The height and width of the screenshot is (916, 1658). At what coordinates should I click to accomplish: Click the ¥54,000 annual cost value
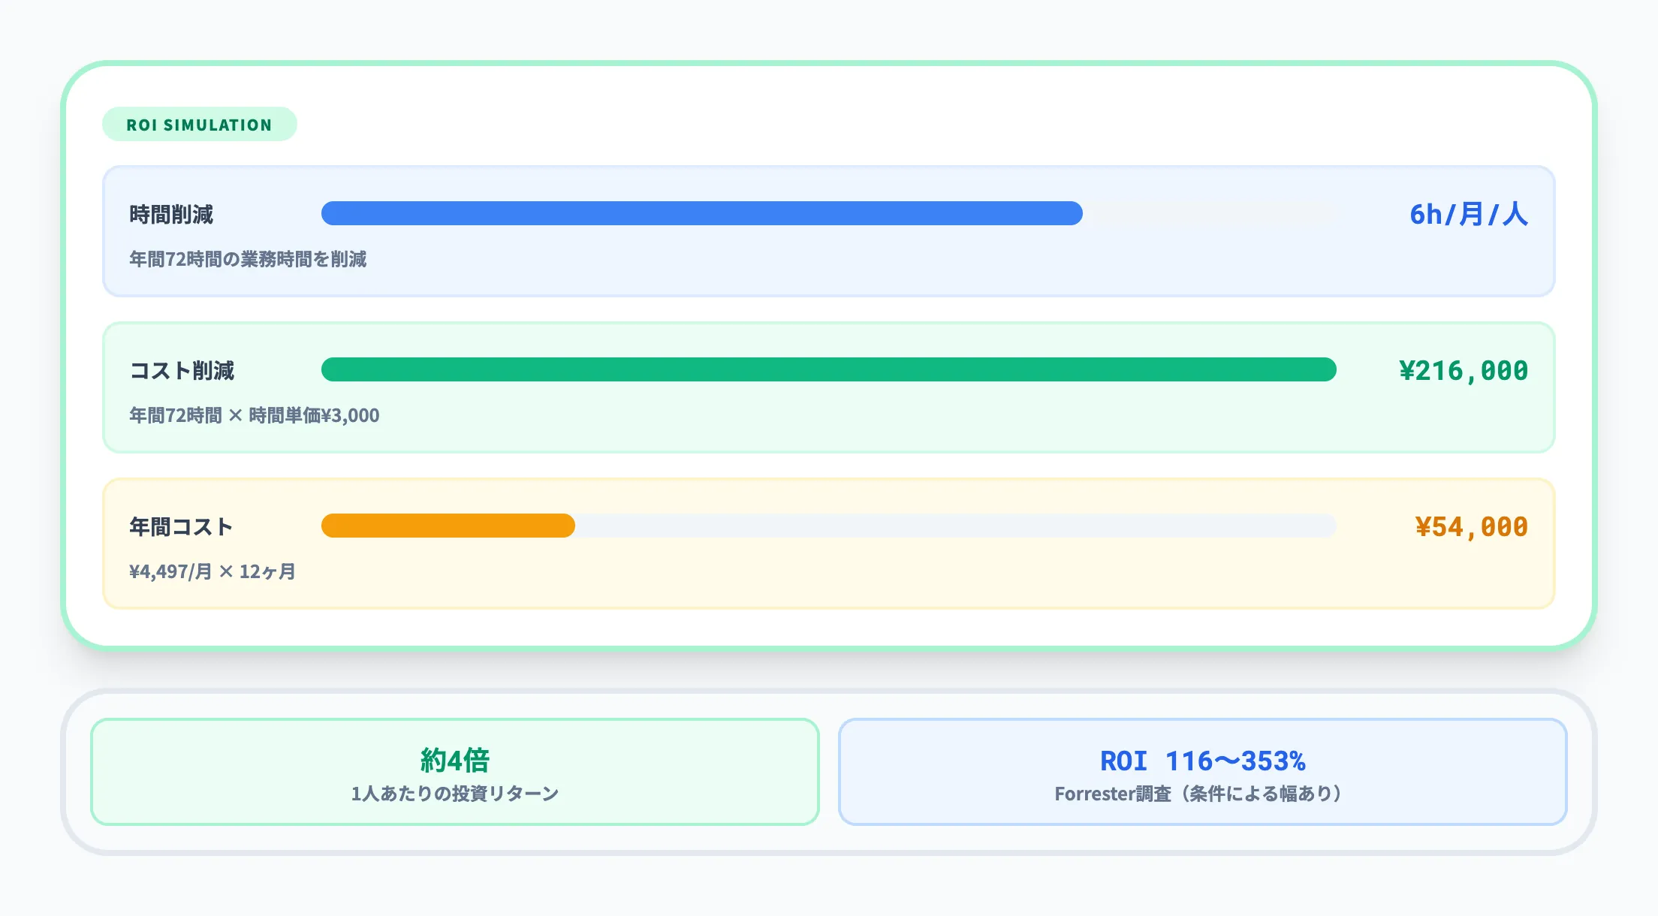pos(1471,527)
